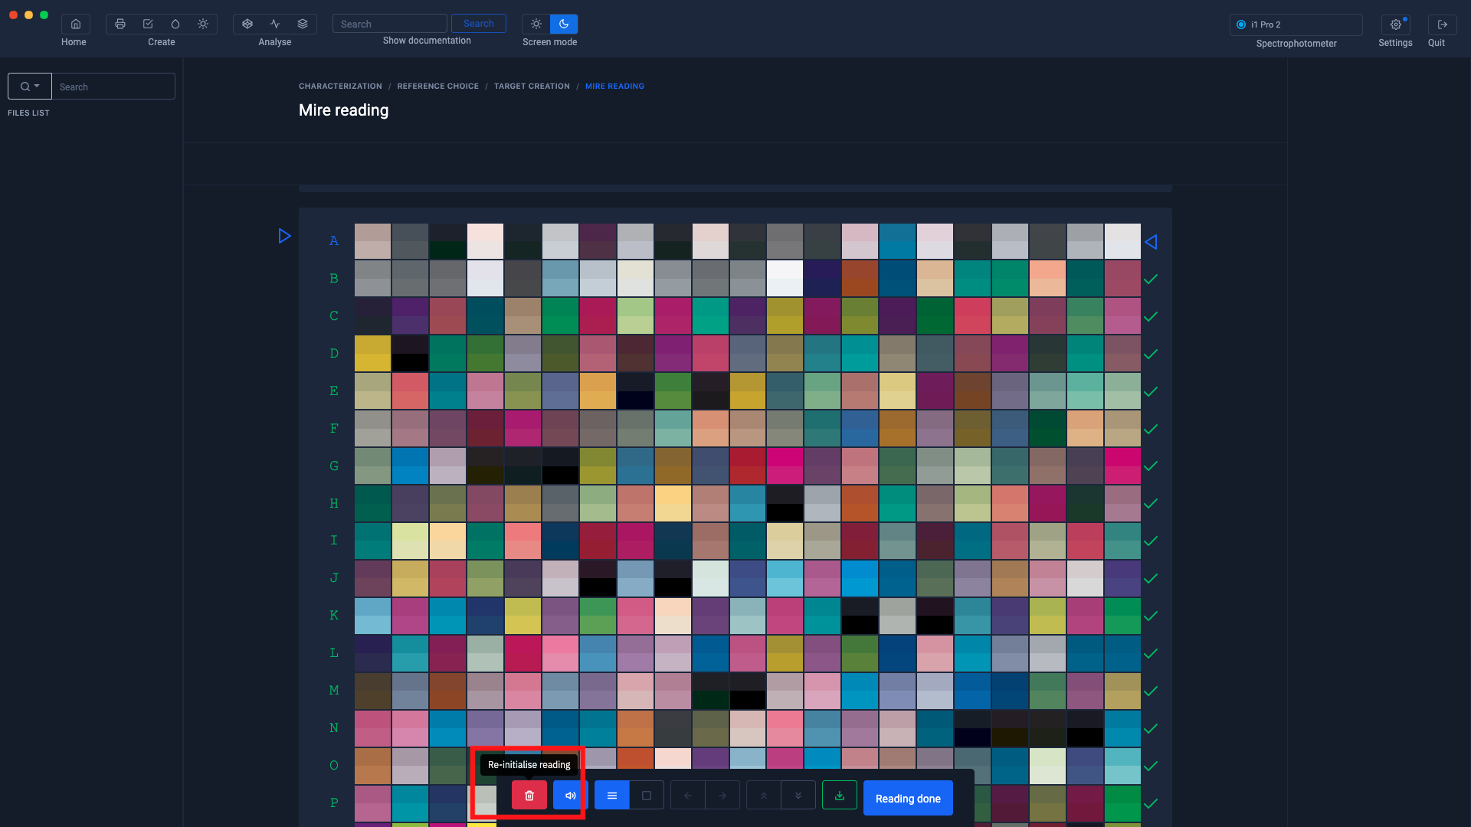This screenshot has height=827, width=1471.
Task: Click the last magenta patch in row G
Action: [1122, 466]
